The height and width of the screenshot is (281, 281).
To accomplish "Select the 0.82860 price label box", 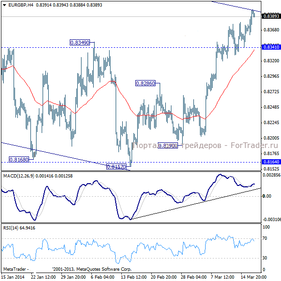I will pos(145,83).
